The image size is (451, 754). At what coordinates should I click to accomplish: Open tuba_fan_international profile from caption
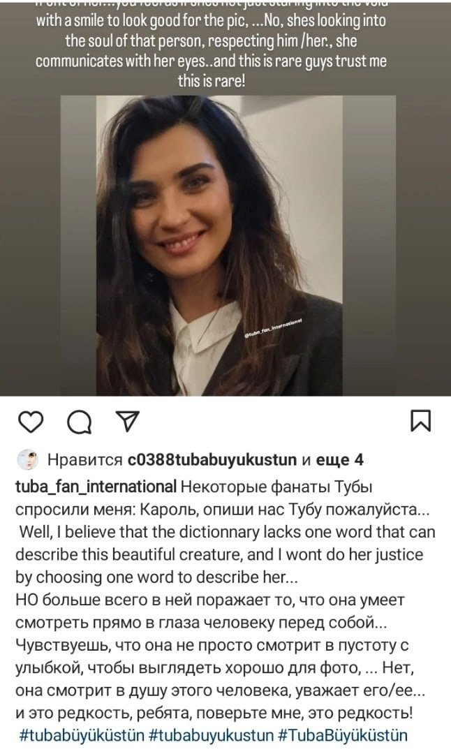(x=96, y=487)
